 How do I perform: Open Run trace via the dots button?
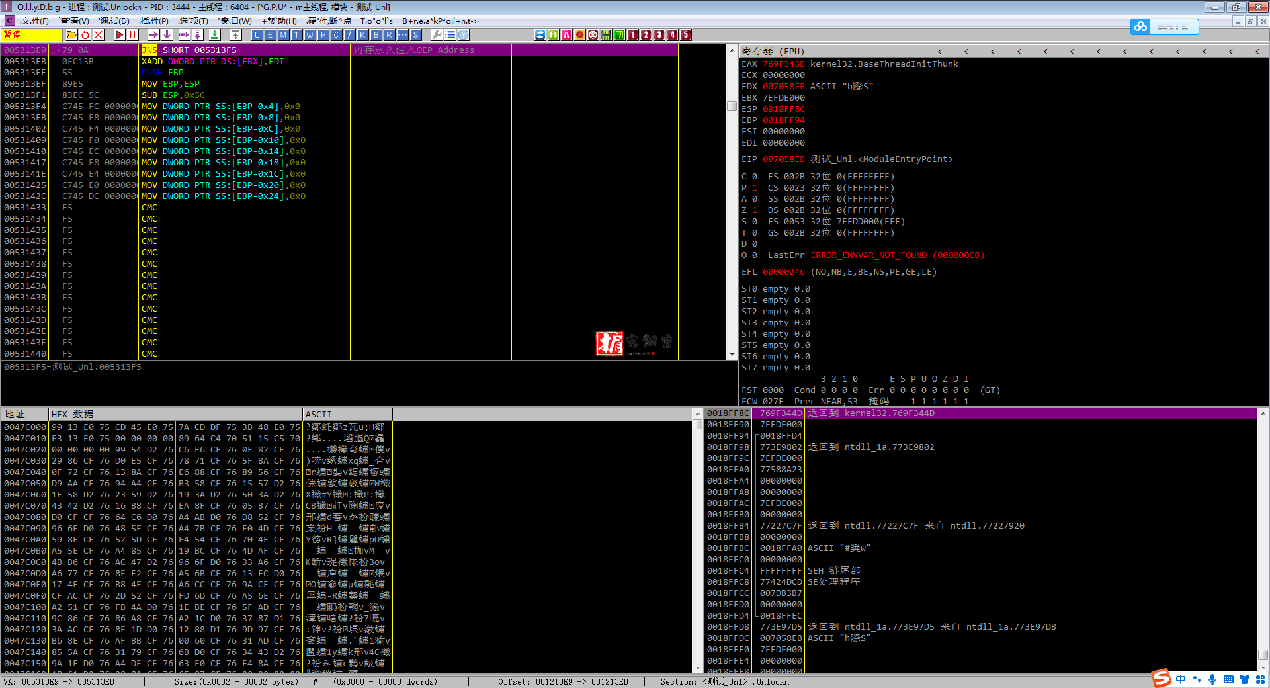403,35
